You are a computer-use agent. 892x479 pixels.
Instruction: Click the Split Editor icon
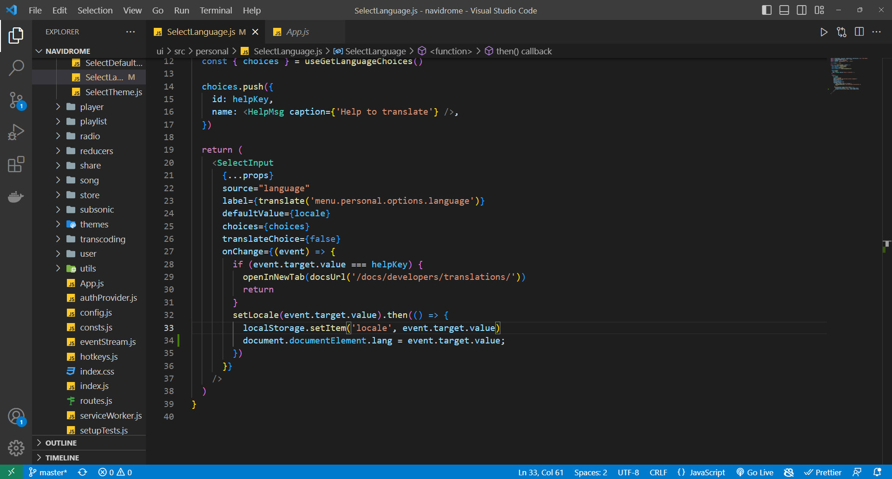[859, 32]
